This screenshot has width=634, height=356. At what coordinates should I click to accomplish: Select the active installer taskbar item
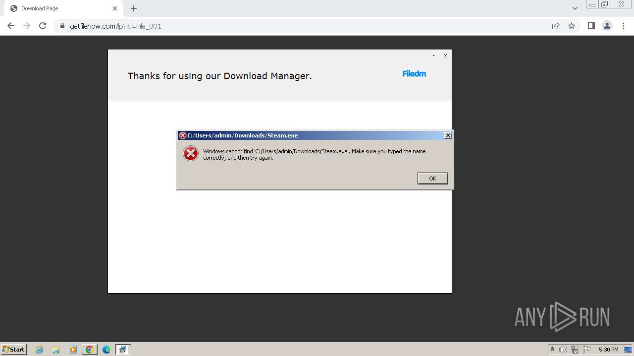tap(122, 350)
